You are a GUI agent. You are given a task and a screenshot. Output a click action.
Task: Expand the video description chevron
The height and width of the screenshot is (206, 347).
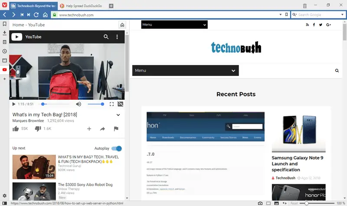tap(118, 115)
